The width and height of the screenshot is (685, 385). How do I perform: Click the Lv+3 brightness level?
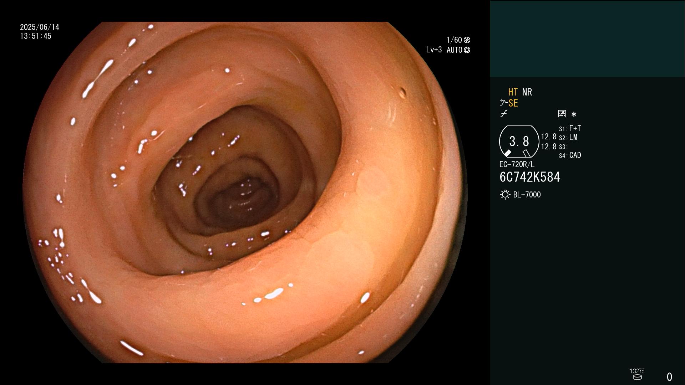point(434,50)
